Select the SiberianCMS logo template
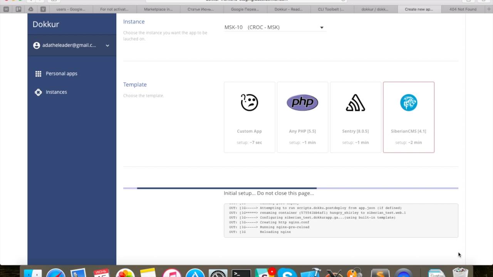 pyautogui.click(x=408, y=102)
